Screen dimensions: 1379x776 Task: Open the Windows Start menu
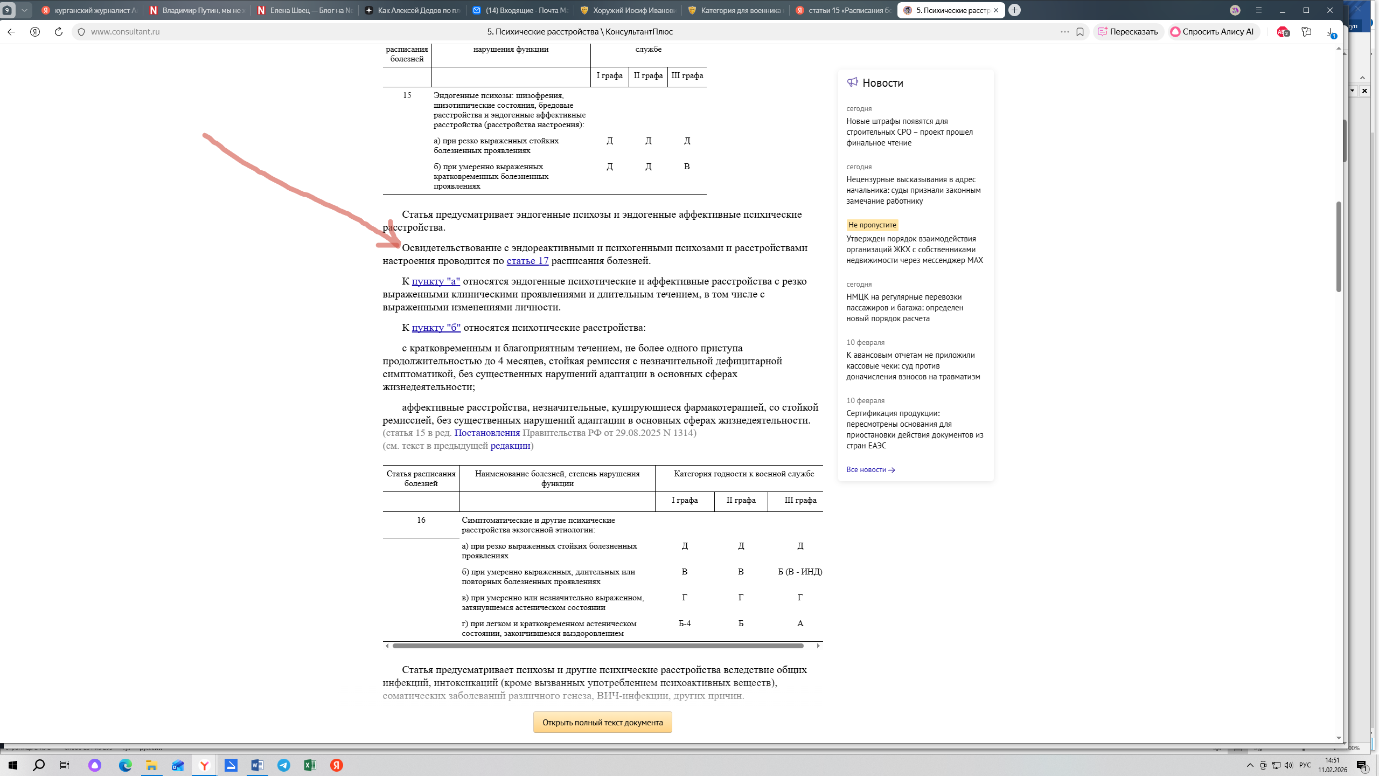click(x=13, y=765)
